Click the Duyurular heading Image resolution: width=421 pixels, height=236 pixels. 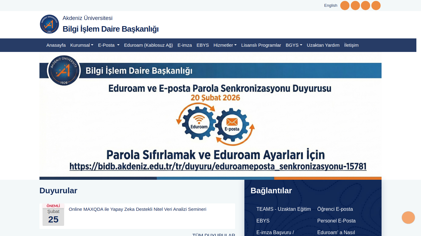pyautogui.click(x=58, y=191)
